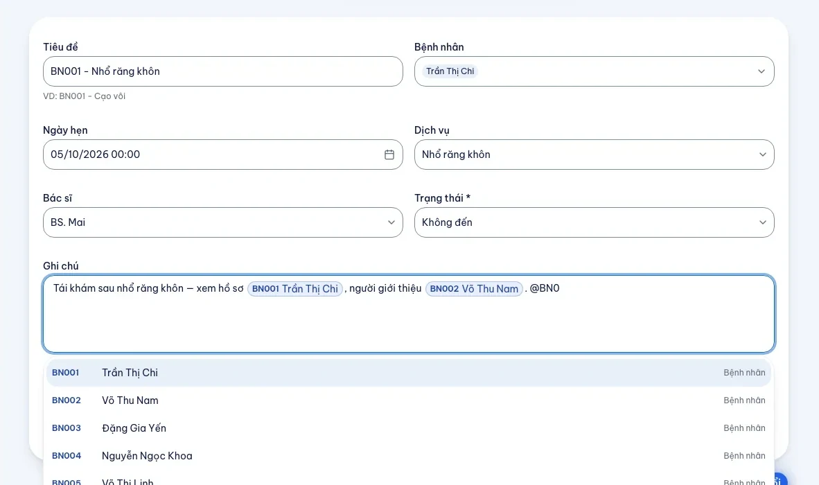This screenshot has width=819, height=485.
Task: Select suggestion BN004 Nguyễn Ngọc Khoa
Action: 409,456
